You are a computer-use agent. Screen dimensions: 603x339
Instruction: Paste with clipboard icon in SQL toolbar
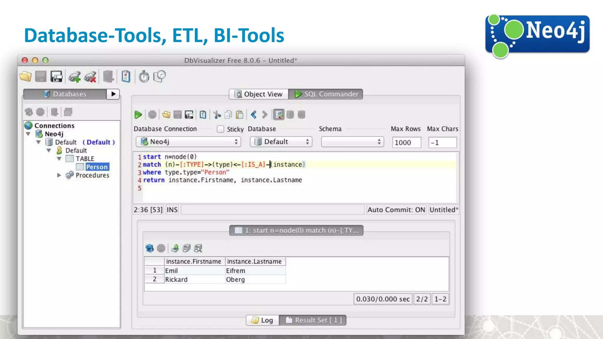coord(240,114)
